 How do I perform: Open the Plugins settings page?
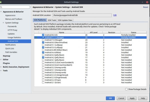click(6, 63)
